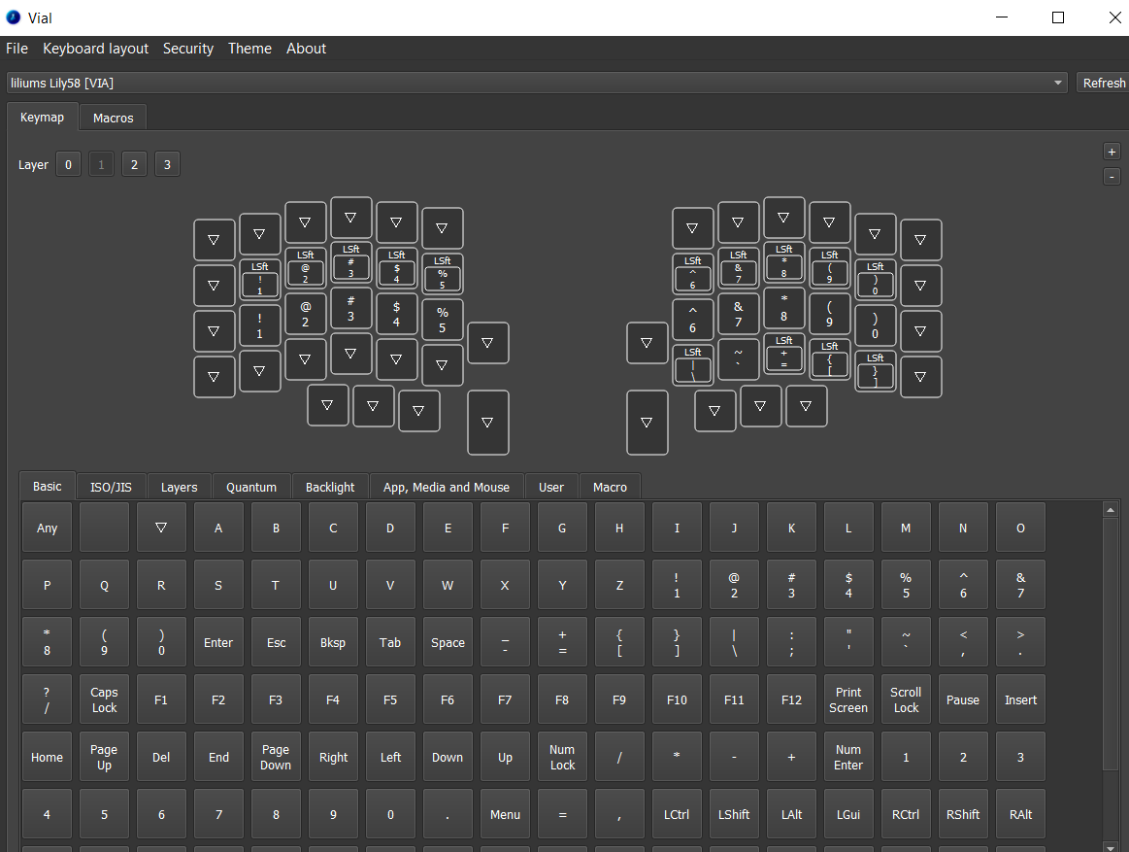
Task: Select the LSft * 8 key on keymap
Action: (784, 261)
